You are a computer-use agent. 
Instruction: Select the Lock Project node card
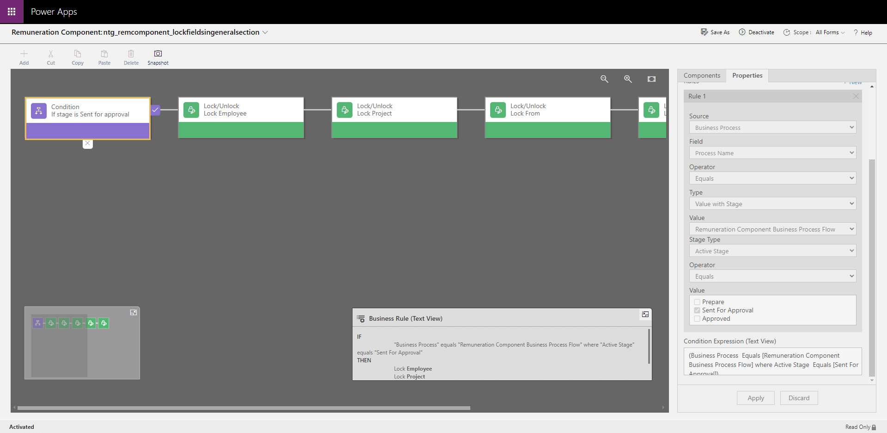point(395,117)
